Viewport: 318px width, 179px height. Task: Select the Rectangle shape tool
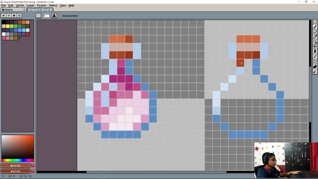(x=315, y=62)
